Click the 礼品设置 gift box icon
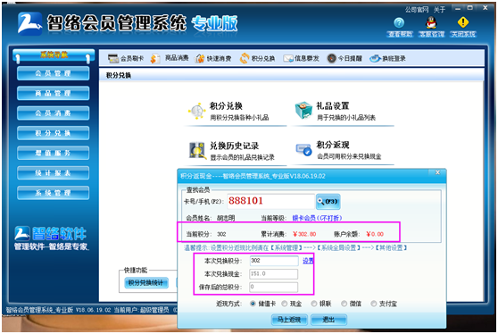The image size is (498, 334). coord(303,110)
